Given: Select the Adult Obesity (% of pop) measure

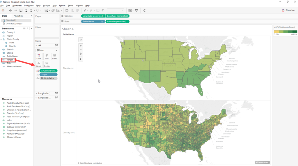Looking at the screenshot, I should coord(18,103).
